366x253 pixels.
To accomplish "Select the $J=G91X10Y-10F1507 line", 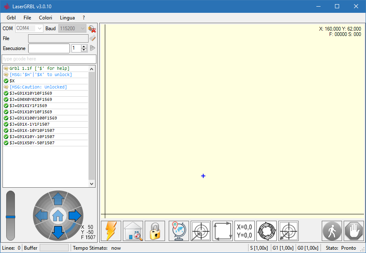I will 46,137.
